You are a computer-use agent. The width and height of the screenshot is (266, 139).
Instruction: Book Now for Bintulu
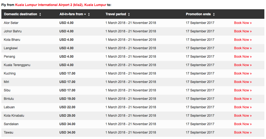pos(243,99)
